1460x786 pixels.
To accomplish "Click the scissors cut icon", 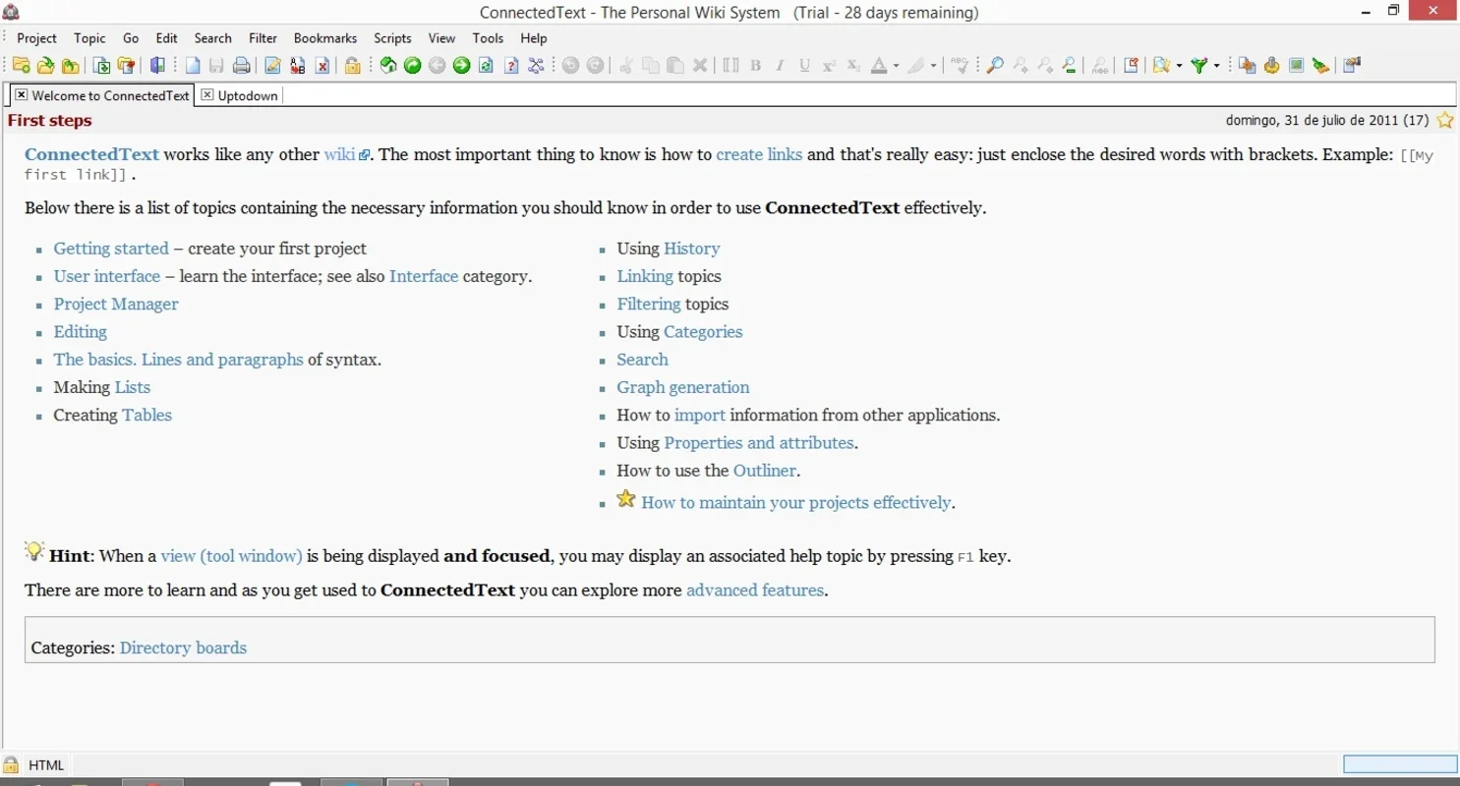I will coord(625,66).
